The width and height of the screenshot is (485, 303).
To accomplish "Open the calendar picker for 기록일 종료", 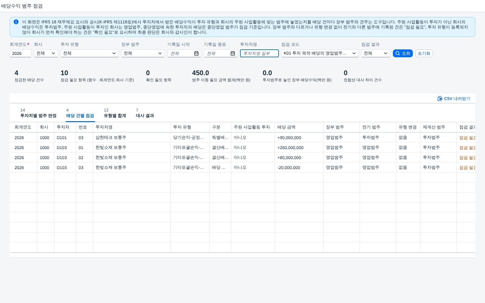I will (x=233, y=53).
